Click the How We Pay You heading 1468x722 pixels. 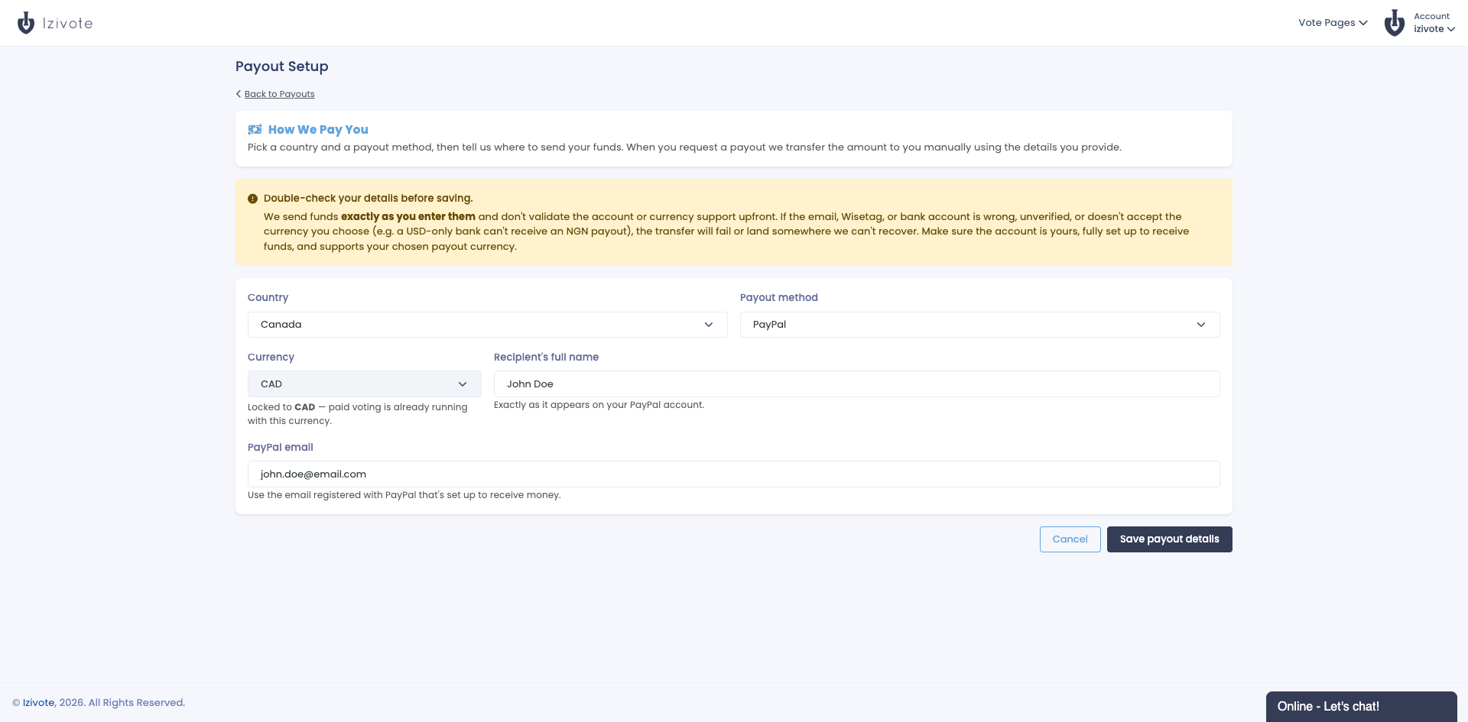coord(318,130)
